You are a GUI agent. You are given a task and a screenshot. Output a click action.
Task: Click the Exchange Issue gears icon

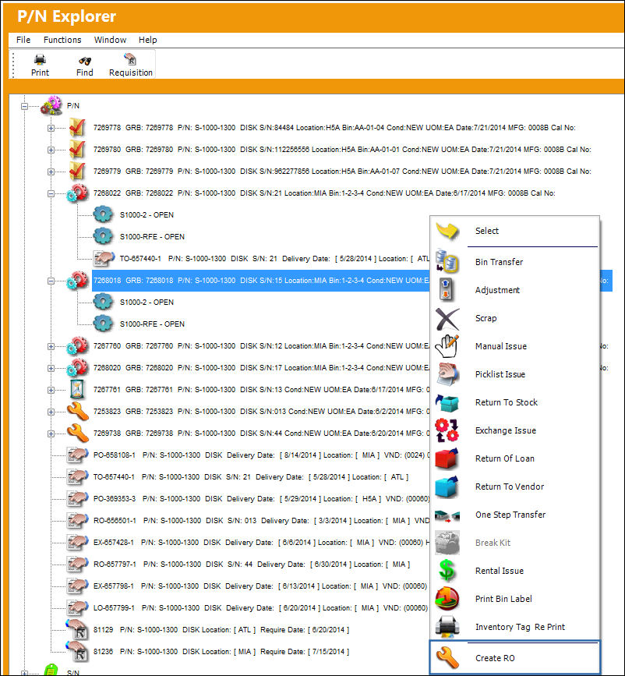click(x=447, y=430)
